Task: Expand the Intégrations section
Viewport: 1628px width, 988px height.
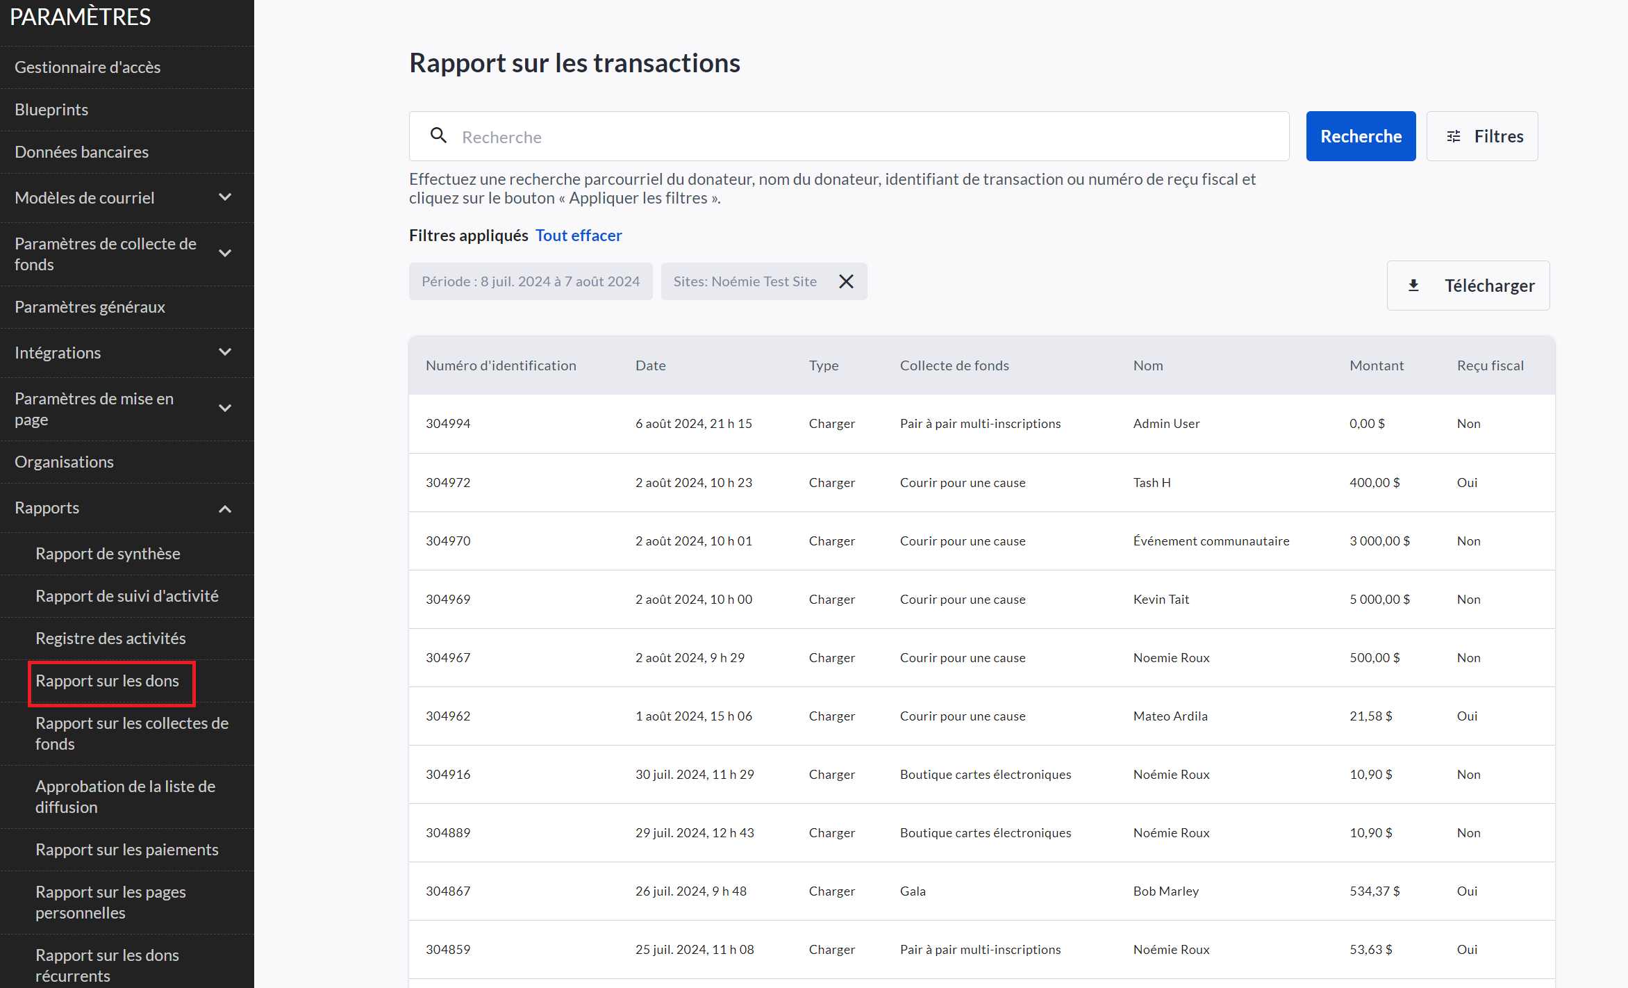Action: pyautogui.click(x=225, y=352)
